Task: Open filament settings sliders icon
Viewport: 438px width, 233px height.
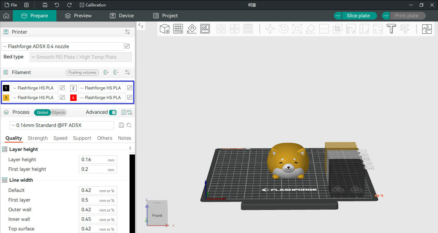Action: pos(128,72)
